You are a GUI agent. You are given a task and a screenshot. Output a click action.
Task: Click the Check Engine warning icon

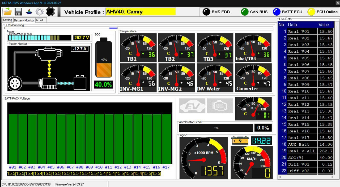pyautogui.click(x=220, y=106)
